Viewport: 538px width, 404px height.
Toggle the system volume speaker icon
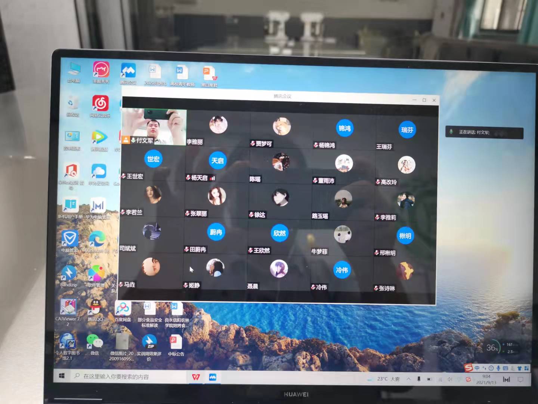pyautogui.click(x=450, y=379)
